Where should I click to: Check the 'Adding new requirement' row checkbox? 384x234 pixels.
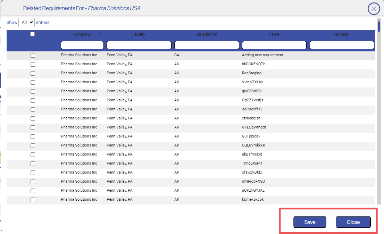pos(33,55)
